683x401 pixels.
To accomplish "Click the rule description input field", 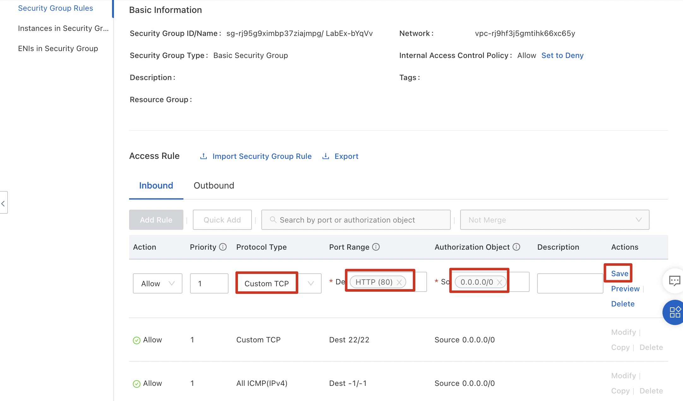I will [570, 283].
